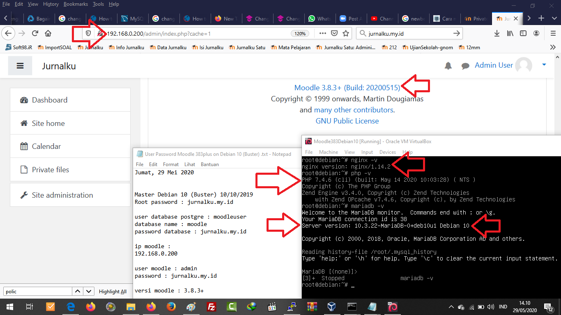The image size is (561, 315).
Task: Expand the Admin User dropdown caret
Action: pyautogui.click(x=544, y=65)
